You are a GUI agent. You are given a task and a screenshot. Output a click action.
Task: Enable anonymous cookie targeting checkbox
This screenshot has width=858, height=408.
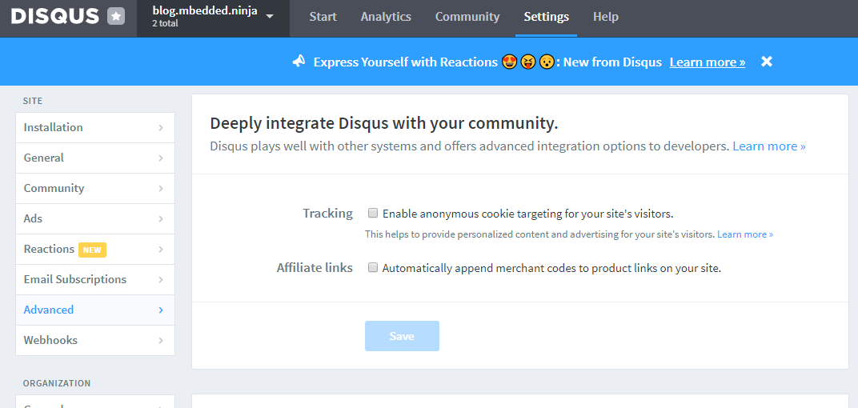click(x=373, y=214)
